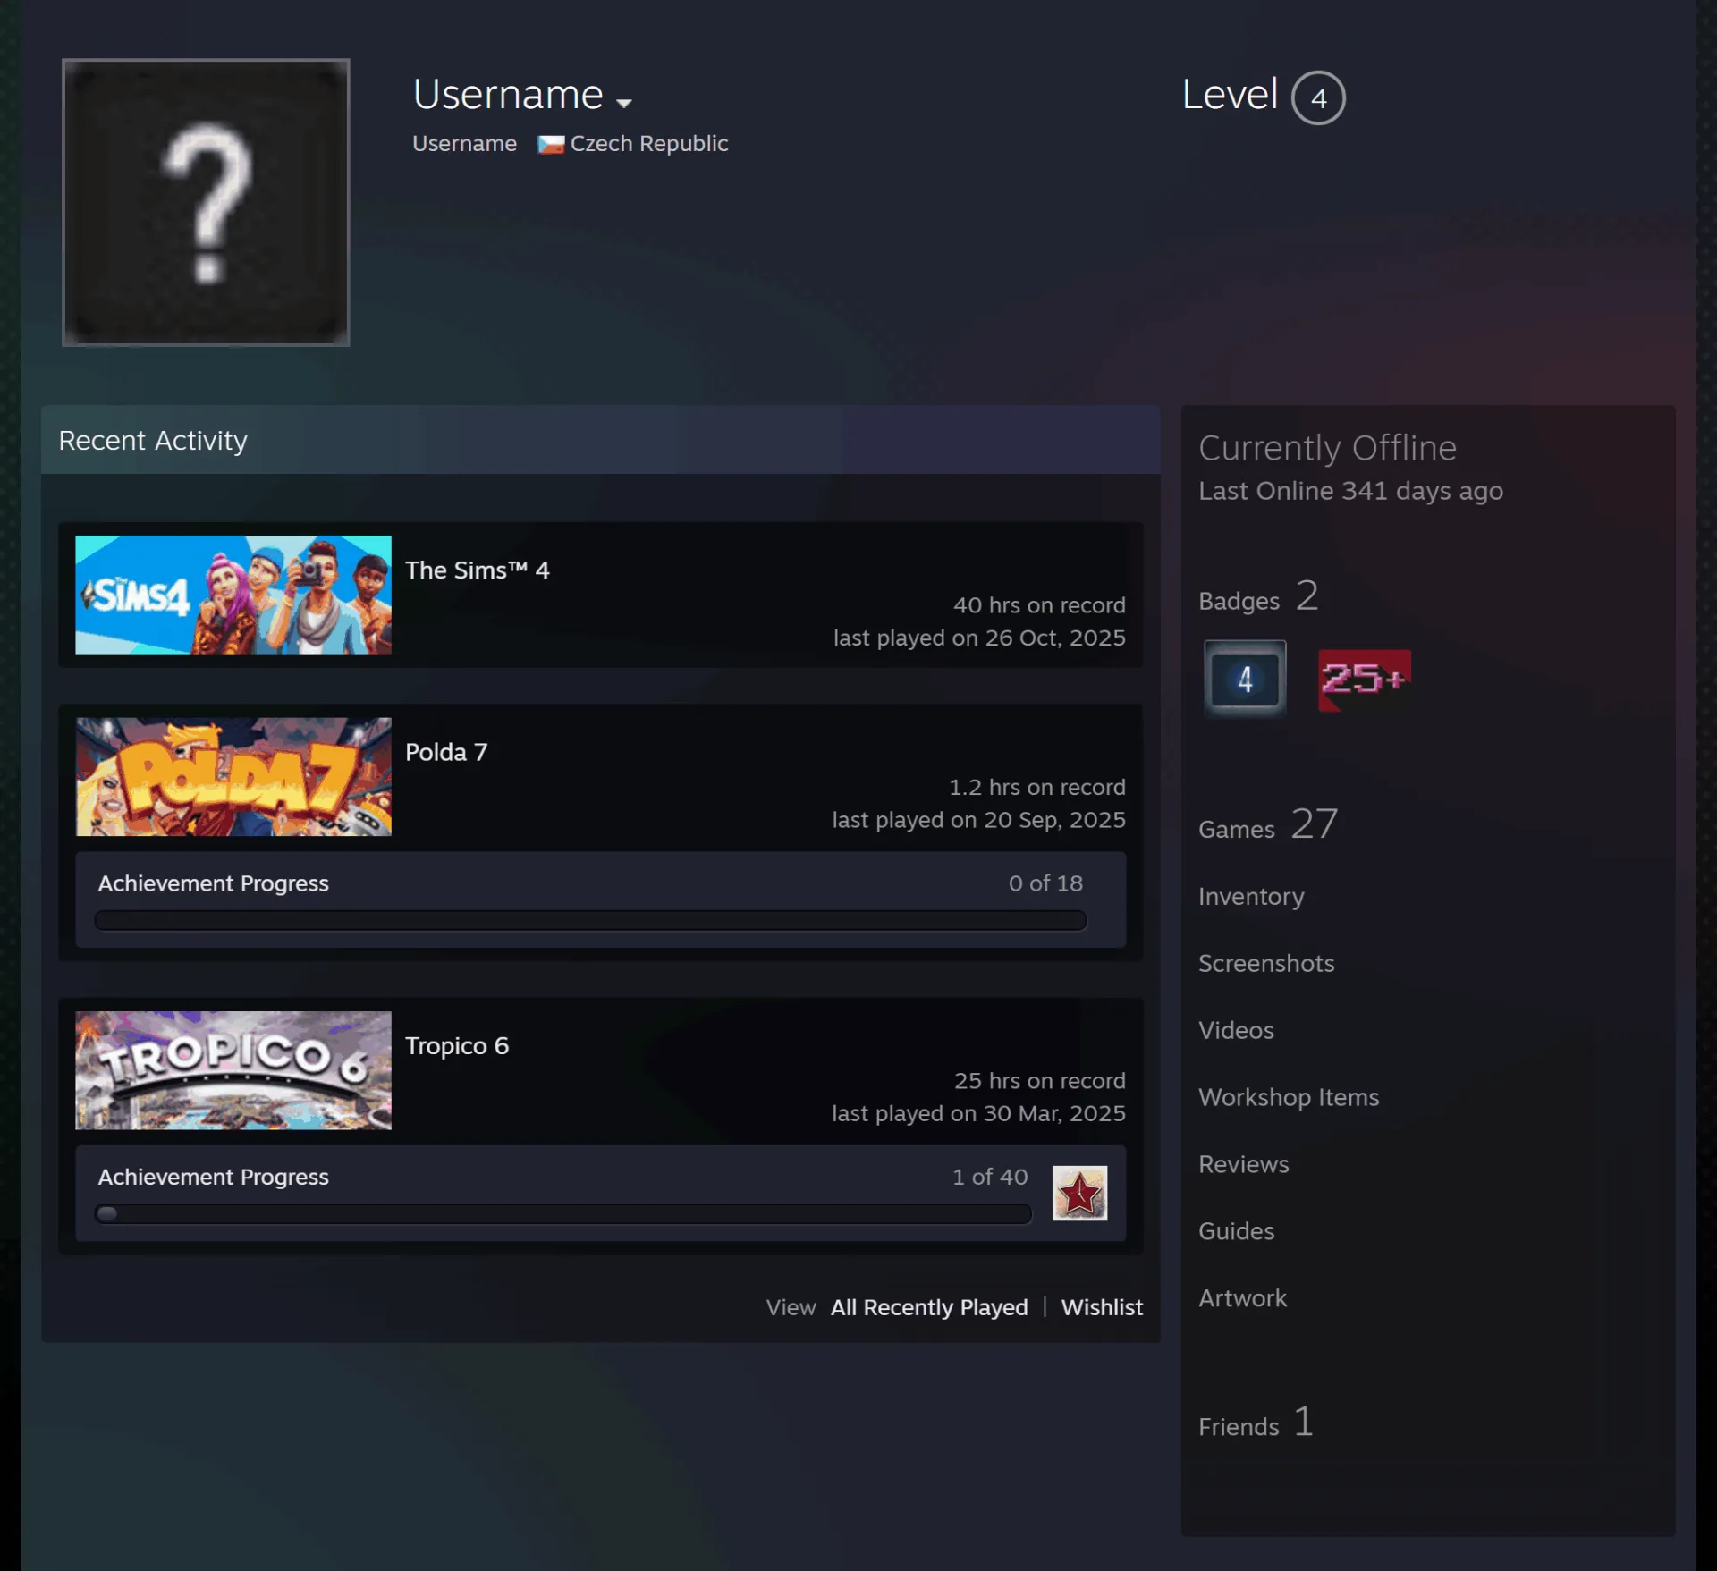Open The Sims 4 game banner

pos(233,595)
